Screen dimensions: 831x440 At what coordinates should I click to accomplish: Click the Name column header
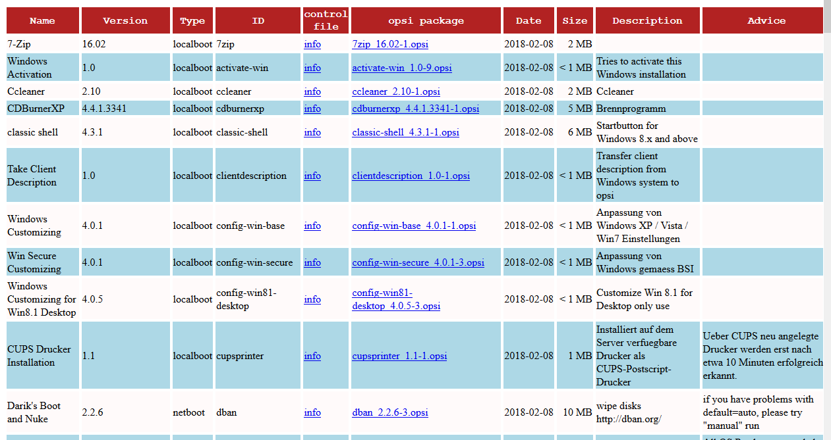click(43, 20)
